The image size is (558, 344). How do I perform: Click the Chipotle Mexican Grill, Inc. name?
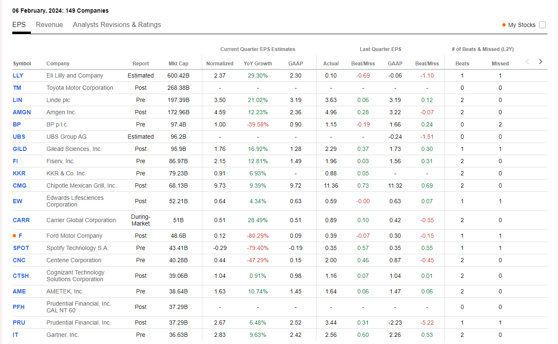82,185
